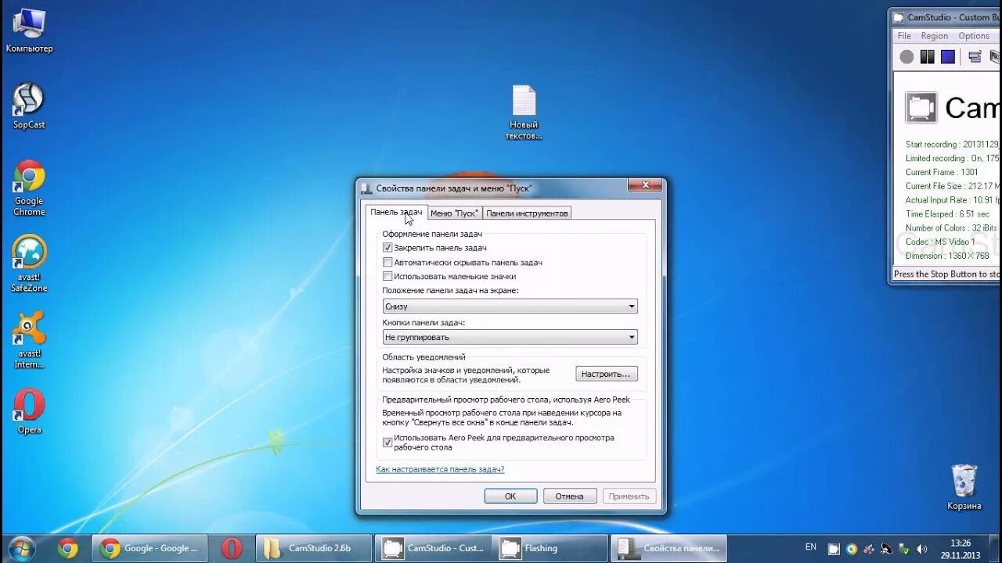
Task: Click the CamStudio camera logo image
Action: [x=921, y=108]
